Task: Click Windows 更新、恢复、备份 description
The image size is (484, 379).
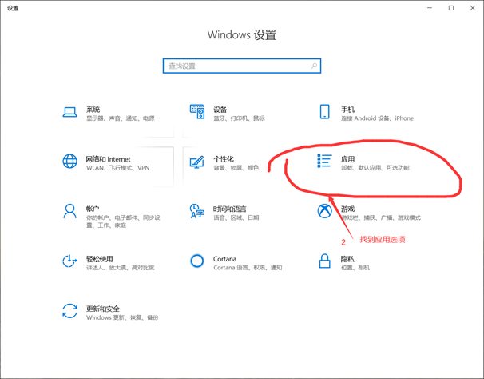Action: (122, 317)
